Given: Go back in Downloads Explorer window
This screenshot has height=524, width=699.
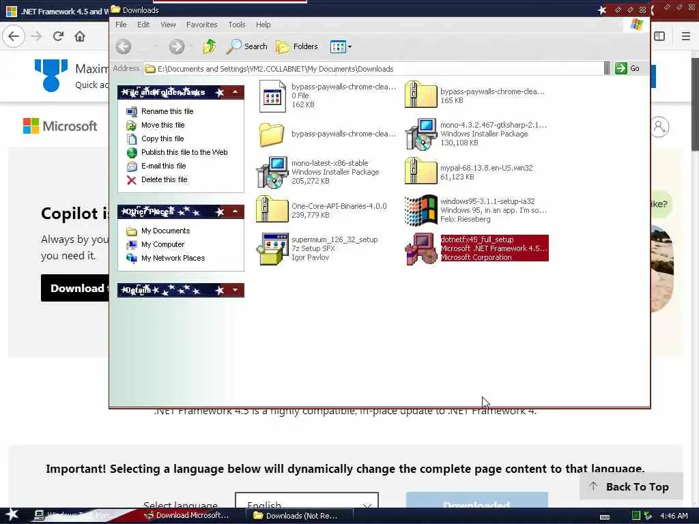Looking at the screenshot, I should coord(124,46).
